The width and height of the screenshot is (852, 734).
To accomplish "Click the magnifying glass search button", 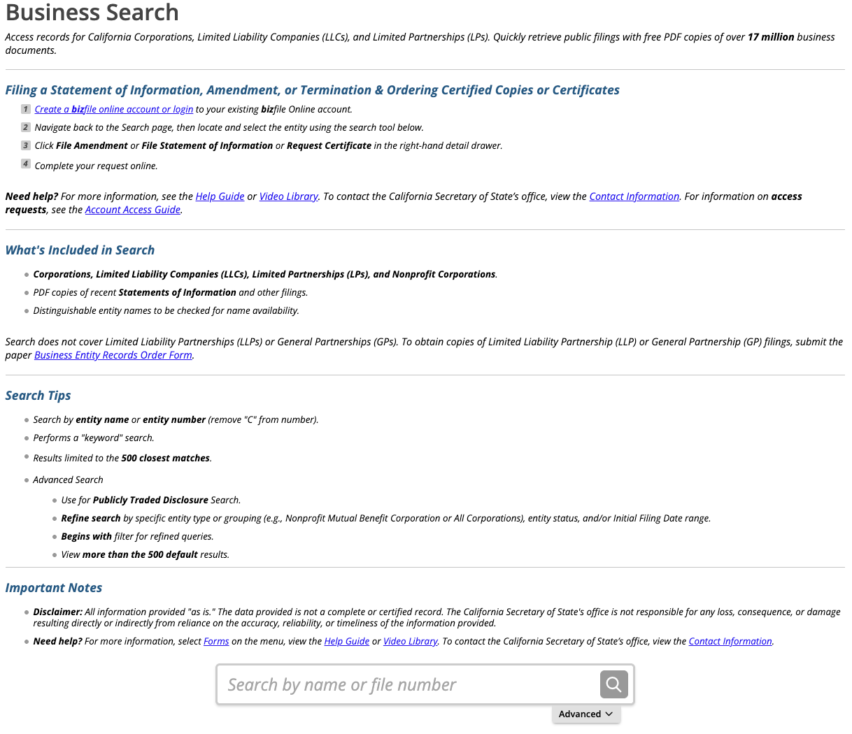I will coord(613,684).
